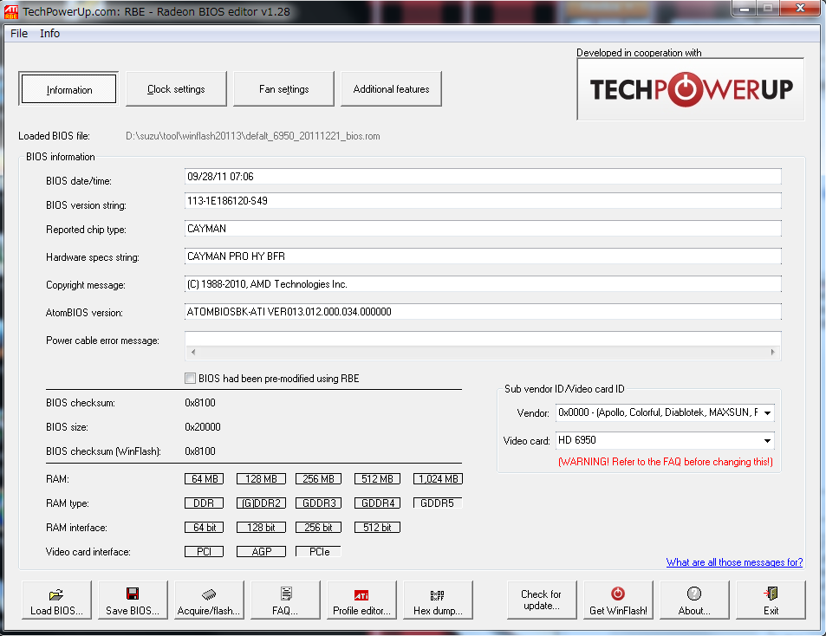This screenshot has width=826, height=636.
Task: Click the Save BIOS floppy disk icon
Action: pyautogui.click(x=133, y=594)
